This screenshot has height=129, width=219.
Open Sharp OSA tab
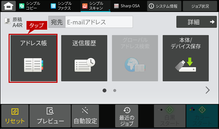point(127,6)
